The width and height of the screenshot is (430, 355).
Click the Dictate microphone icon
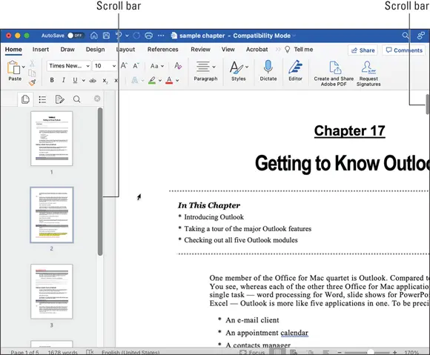tap(268, 67)
